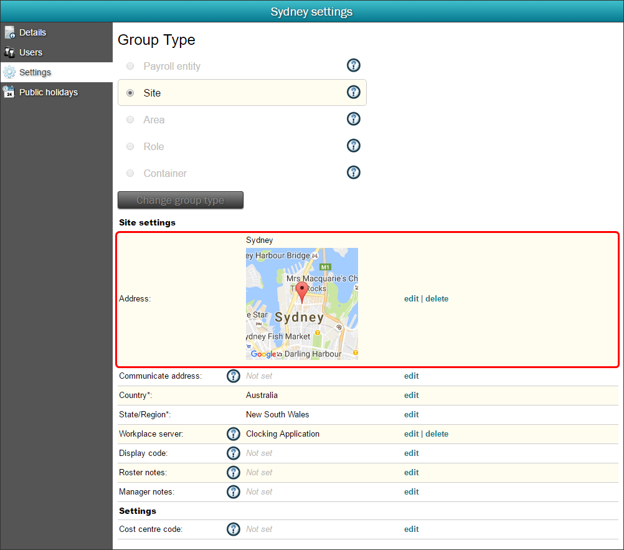The height and width of the screenshot is (550, 624).
Task: Edit the Workplace server setting
Action: (411, 434)
